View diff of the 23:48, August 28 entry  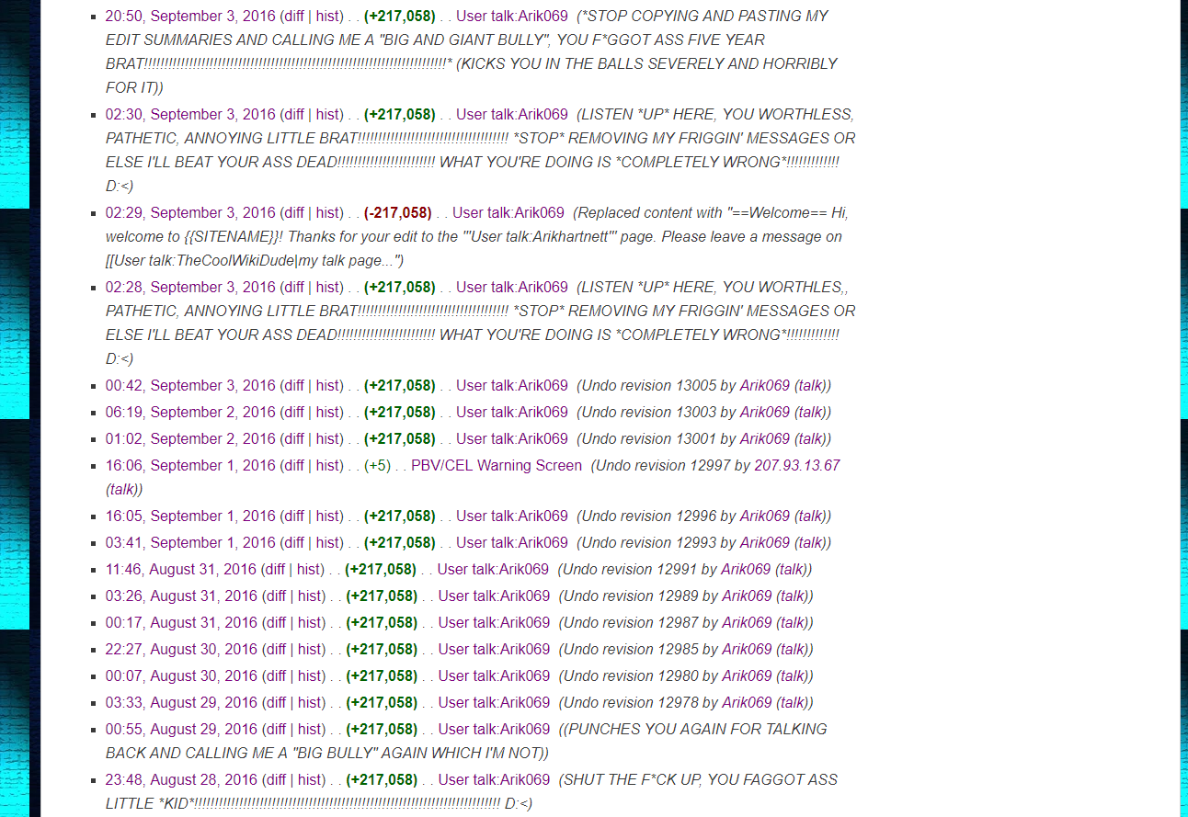pos(275,779)
